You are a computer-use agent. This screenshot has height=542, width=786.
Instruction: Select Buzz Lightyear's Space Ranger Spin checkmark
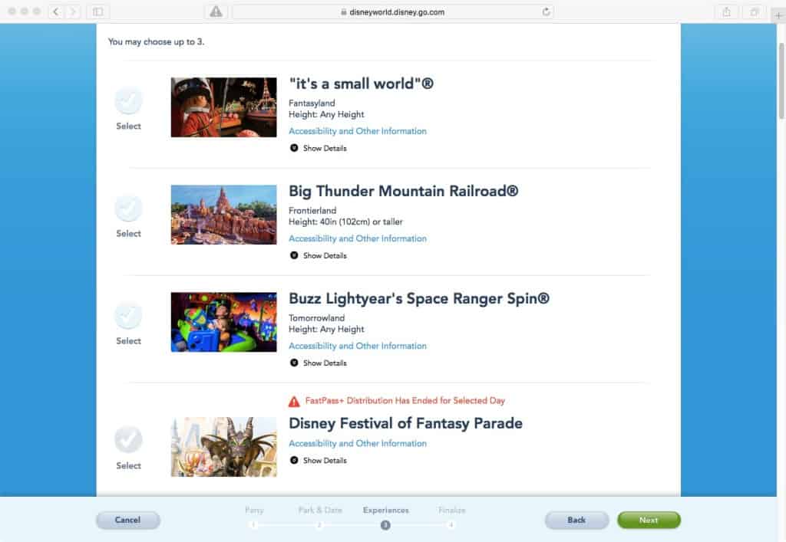(128, 316)
